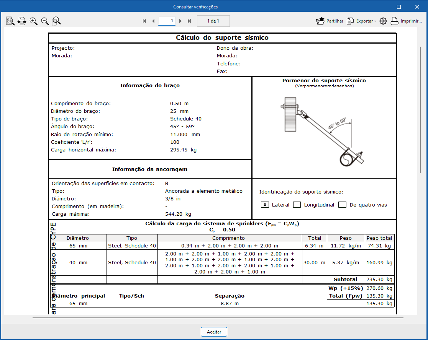Click the page number input field
The width and height of the screenshot is (428, 340).
(x=167, y=21)
